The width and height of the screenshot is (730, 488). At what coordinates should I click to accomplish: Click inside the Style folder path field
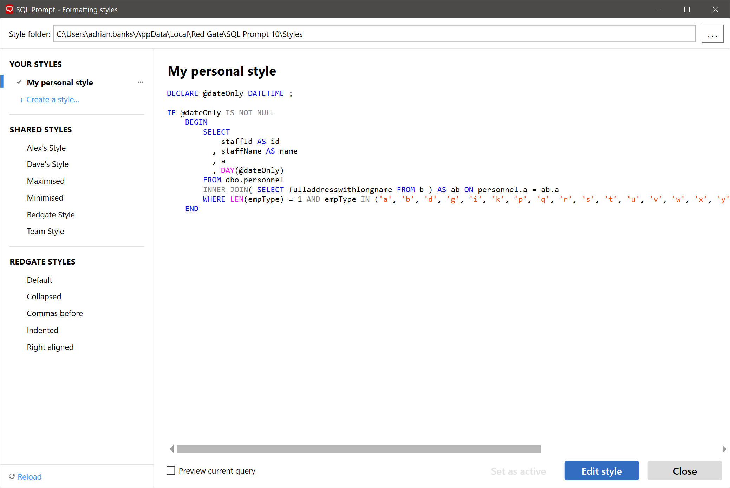click(x=374, y=34)
